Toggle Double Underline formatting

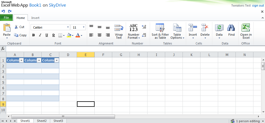click(53, 35)
